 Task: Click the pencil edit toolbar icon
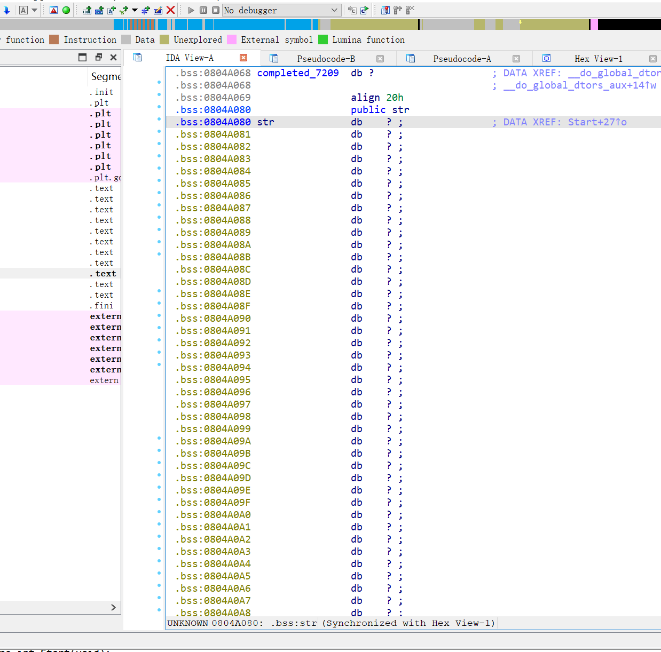click(x=158, y=10)
